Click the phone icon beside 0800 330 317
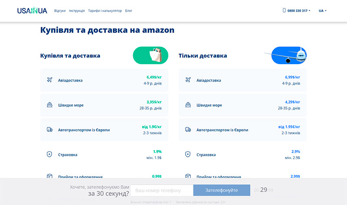The width and height of the screenshot is (347, 205). coord(284,10)
